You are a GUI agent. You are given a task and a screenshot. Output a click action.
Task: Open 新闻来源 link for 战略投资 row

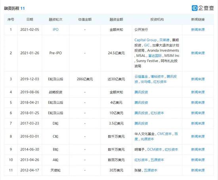tap(198, 92)
